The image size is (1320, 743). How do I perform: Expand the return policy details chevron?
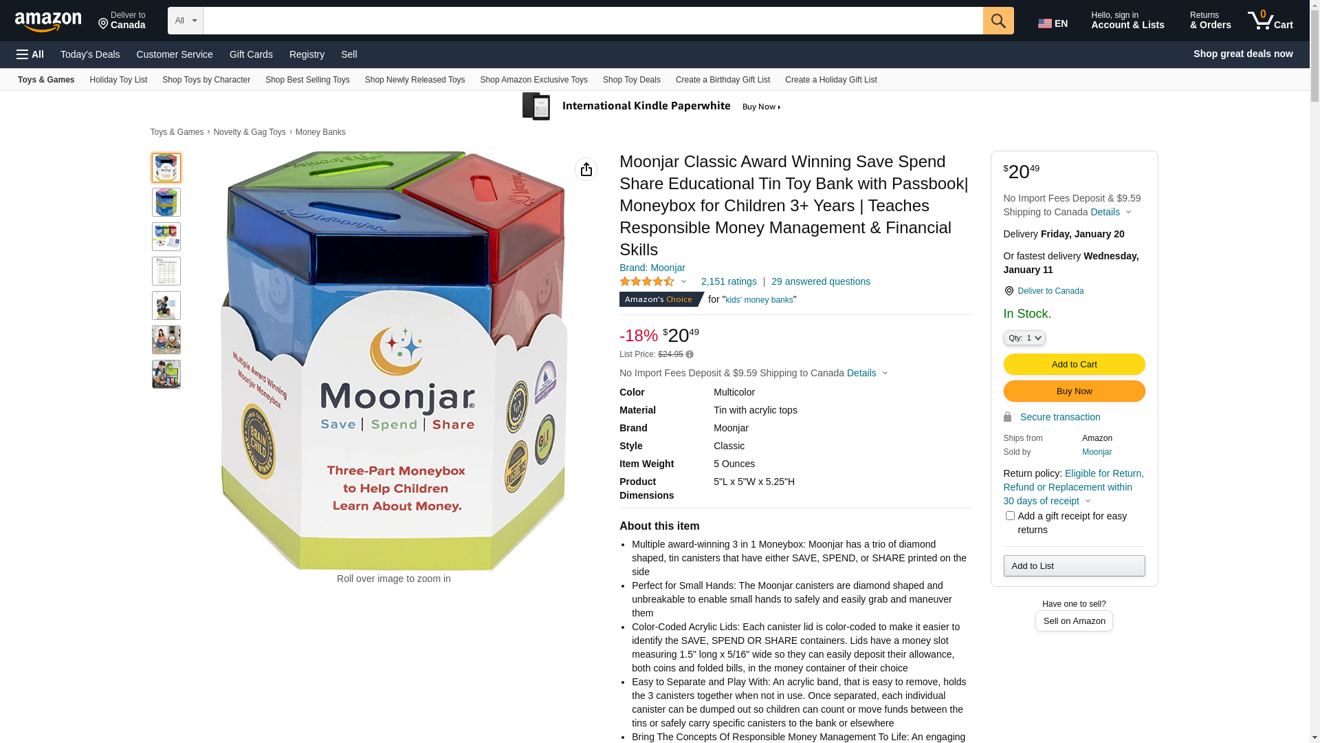pos(1088,502)
